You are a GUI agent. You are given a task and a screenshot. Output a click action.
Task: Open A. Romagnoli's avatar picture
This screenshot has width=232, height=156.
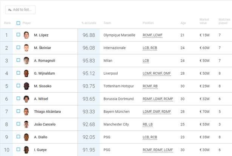coord(26,61)
